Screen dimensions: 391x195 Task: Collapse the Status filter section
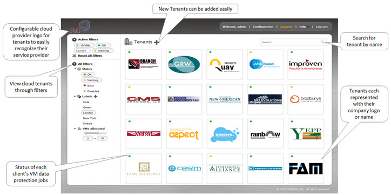tap(75, 69)
